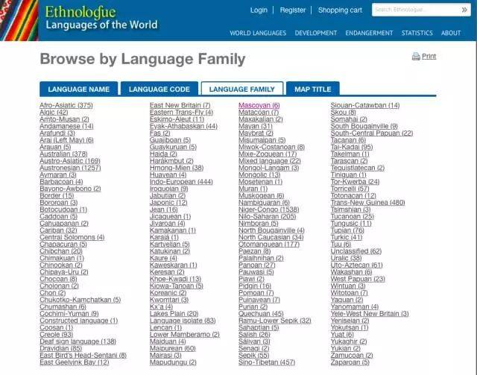
Task: Open the Statistics menu
Action: pos(417,33)
